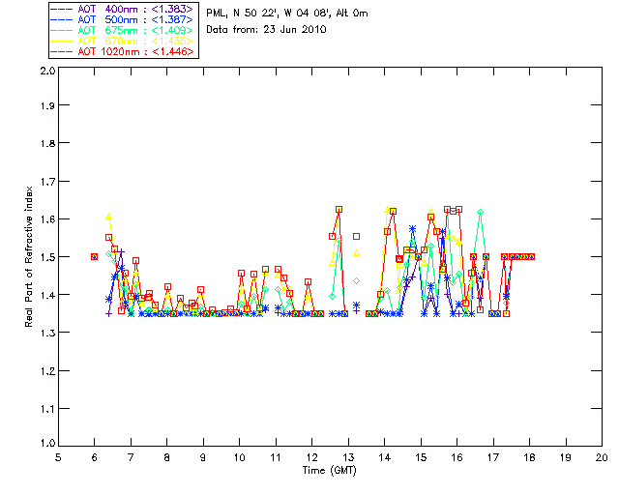Click the x-axis tick label 16

pos(457,457)
